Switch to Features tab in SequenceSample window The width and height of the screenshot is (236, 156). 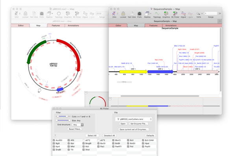pos(153,25)
